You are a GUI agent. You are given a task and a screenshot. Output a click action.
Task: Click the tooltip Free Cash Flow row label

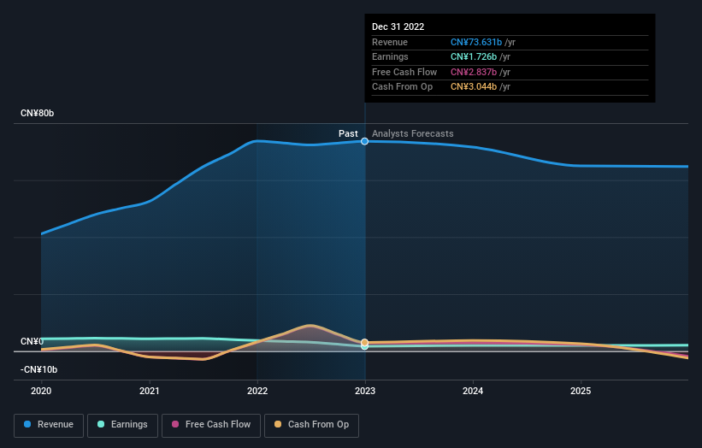coord(404,72)
